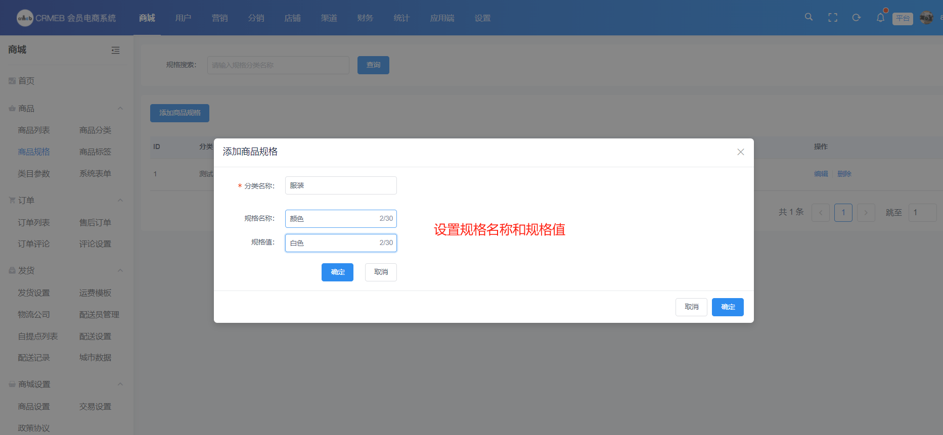Open the 财务 top menu
This screenshot has width=943, height=435.
pos(365,18)
